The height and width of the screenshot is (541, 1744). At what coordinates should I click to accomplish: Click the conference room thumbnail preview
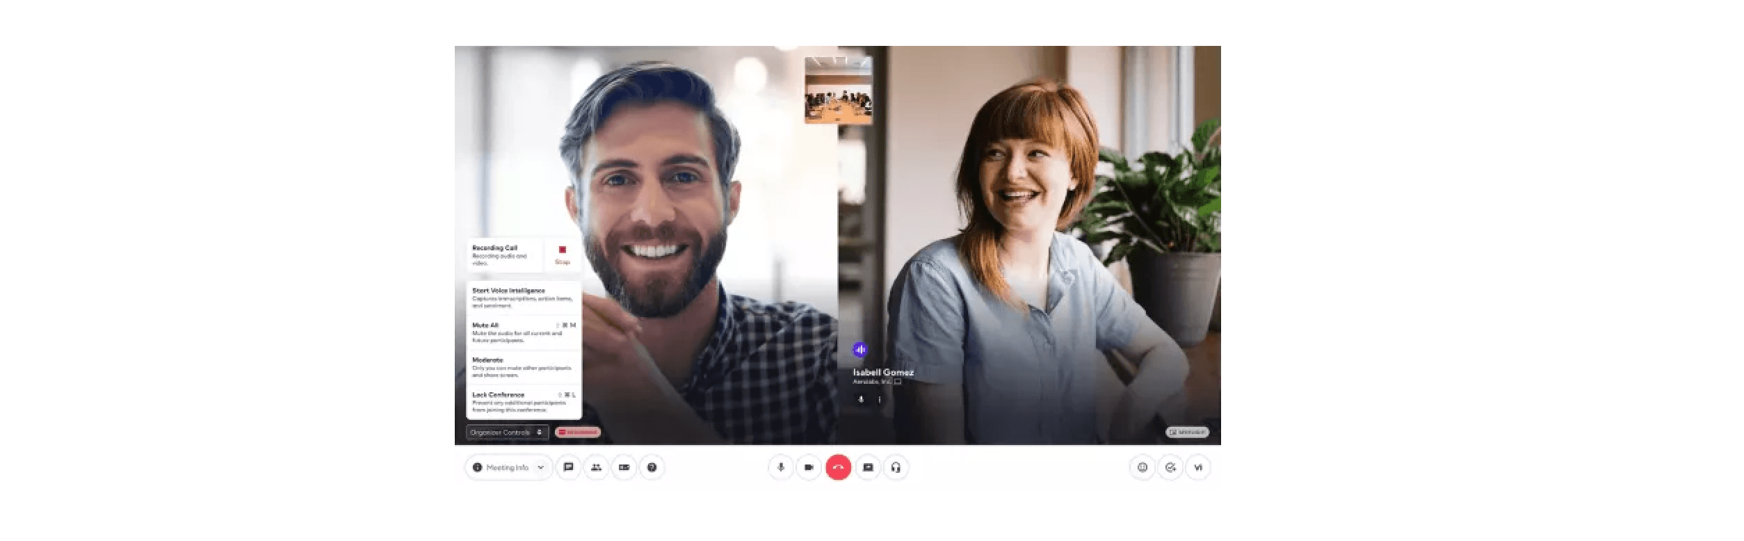[x=838, y=90]
